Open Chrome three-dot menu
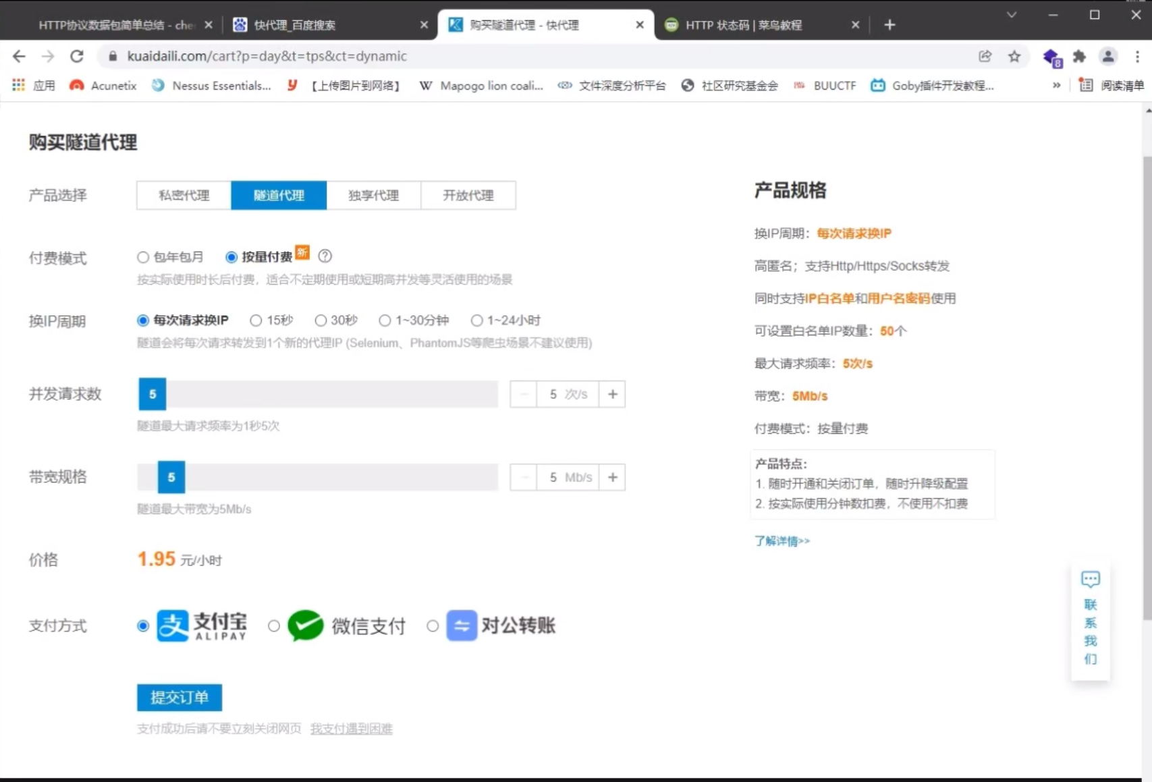The height and width of the screenshot is (782, 1152). click(x=1137, y=56)
